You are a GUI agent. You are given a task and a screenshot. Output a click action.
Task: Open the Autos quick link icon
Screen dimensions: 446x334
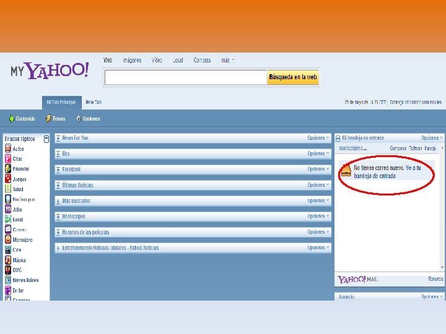point(8,148)
